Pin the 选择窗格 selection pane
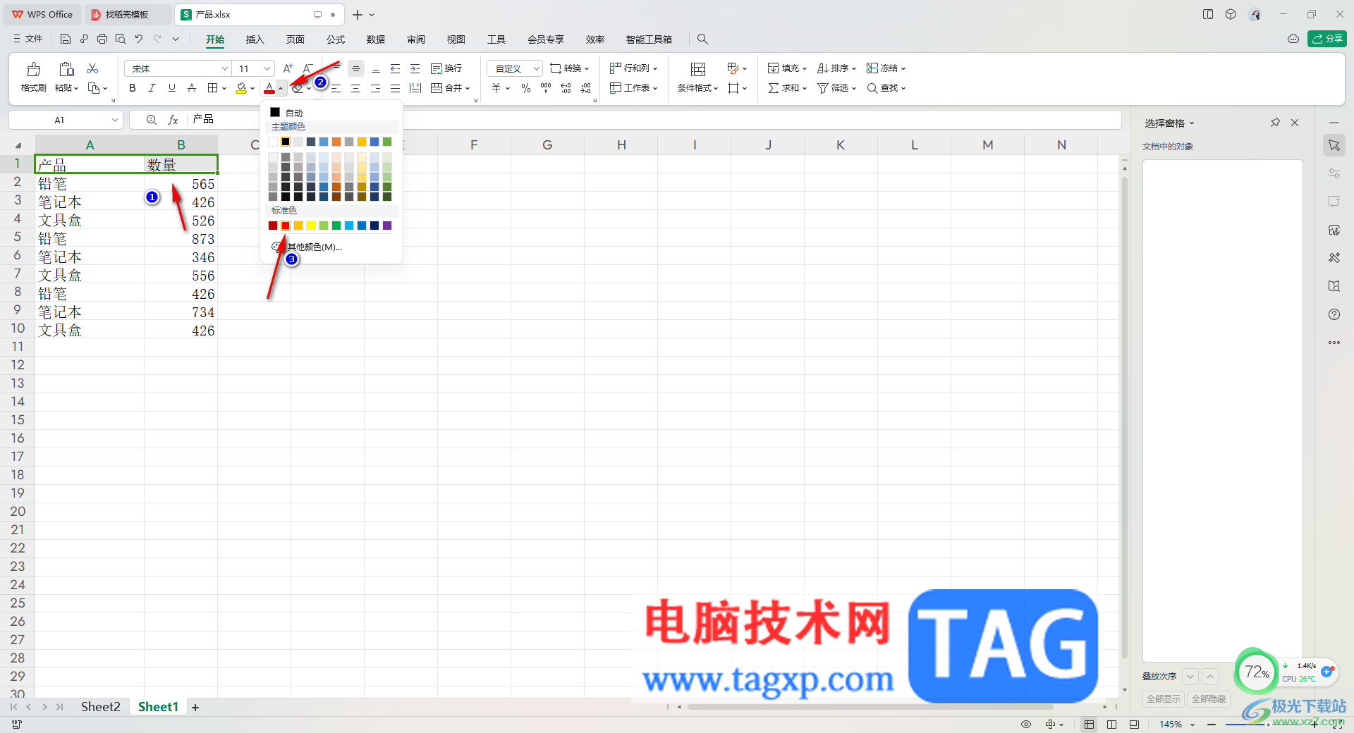 coord(1275,123)
